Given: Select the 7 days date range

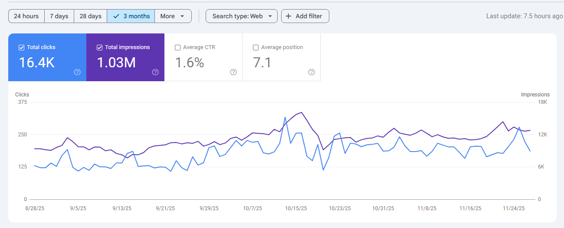Looking at the screenshot, I should click(x=59, y=16).
